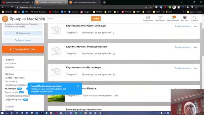Switch to the YouTube Прямые трансляции tab
204x115 pixels.
[x=18, y=2]
